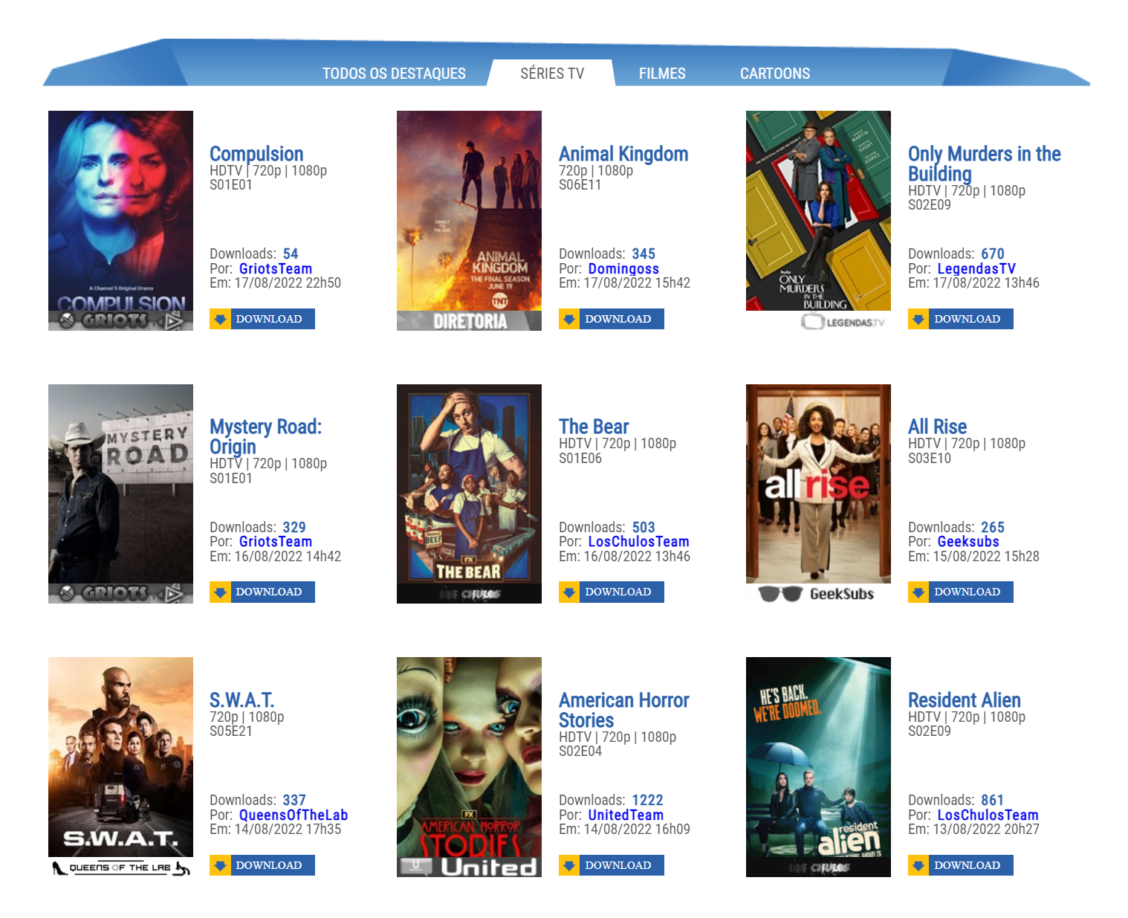Open QueensOfTheLab uploader profile link
Viewport: 1128px width, 918px height.
pyautogui.click(x=294, y=815)
